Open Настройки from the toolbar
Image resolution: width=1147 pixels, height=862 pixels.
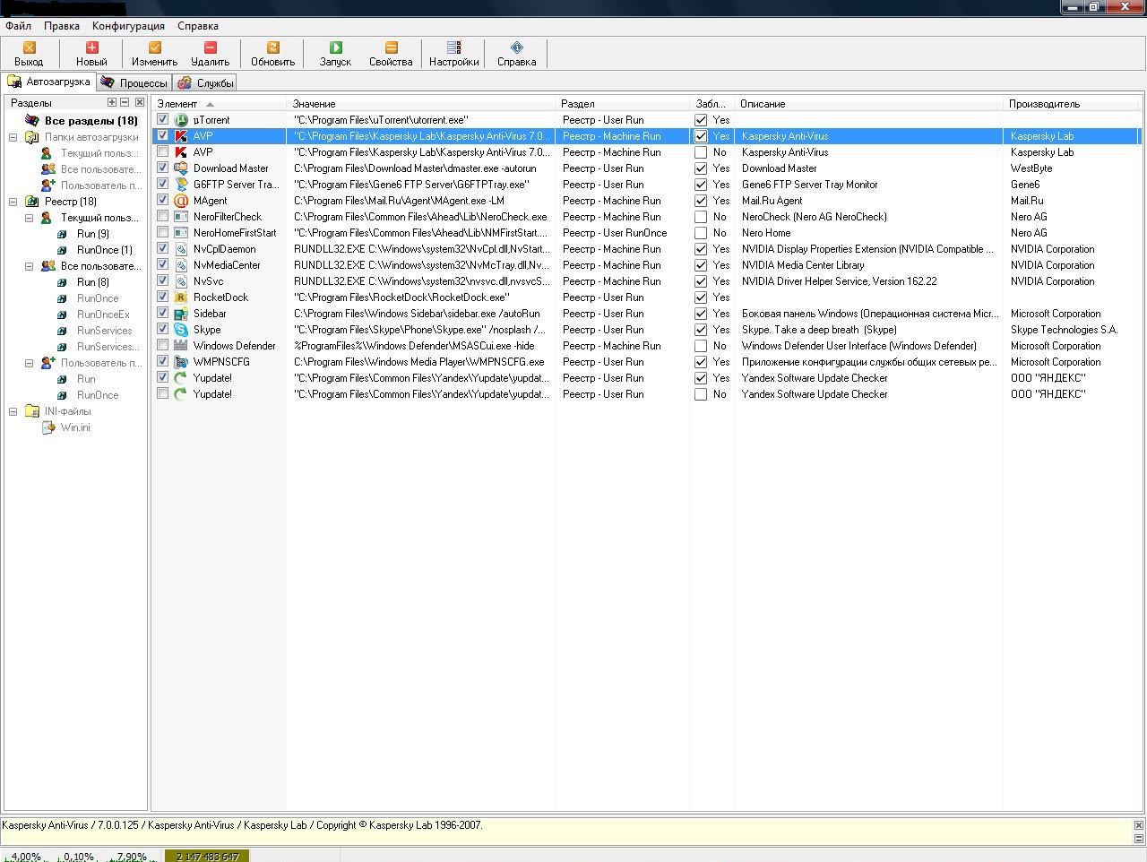453,54
